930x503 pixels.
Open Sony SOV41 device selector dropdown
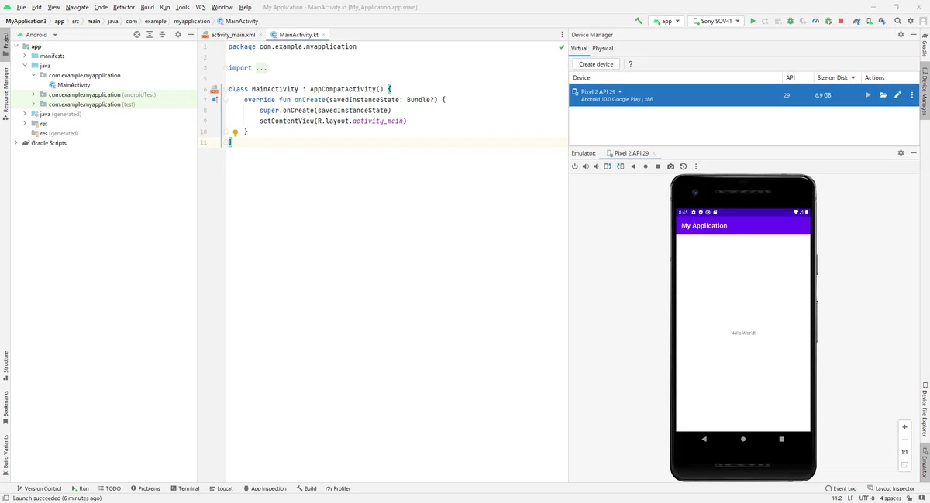(715, 21)
